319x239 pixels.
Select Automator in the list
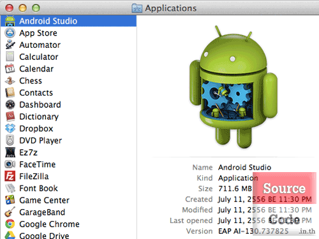[40, 45]
